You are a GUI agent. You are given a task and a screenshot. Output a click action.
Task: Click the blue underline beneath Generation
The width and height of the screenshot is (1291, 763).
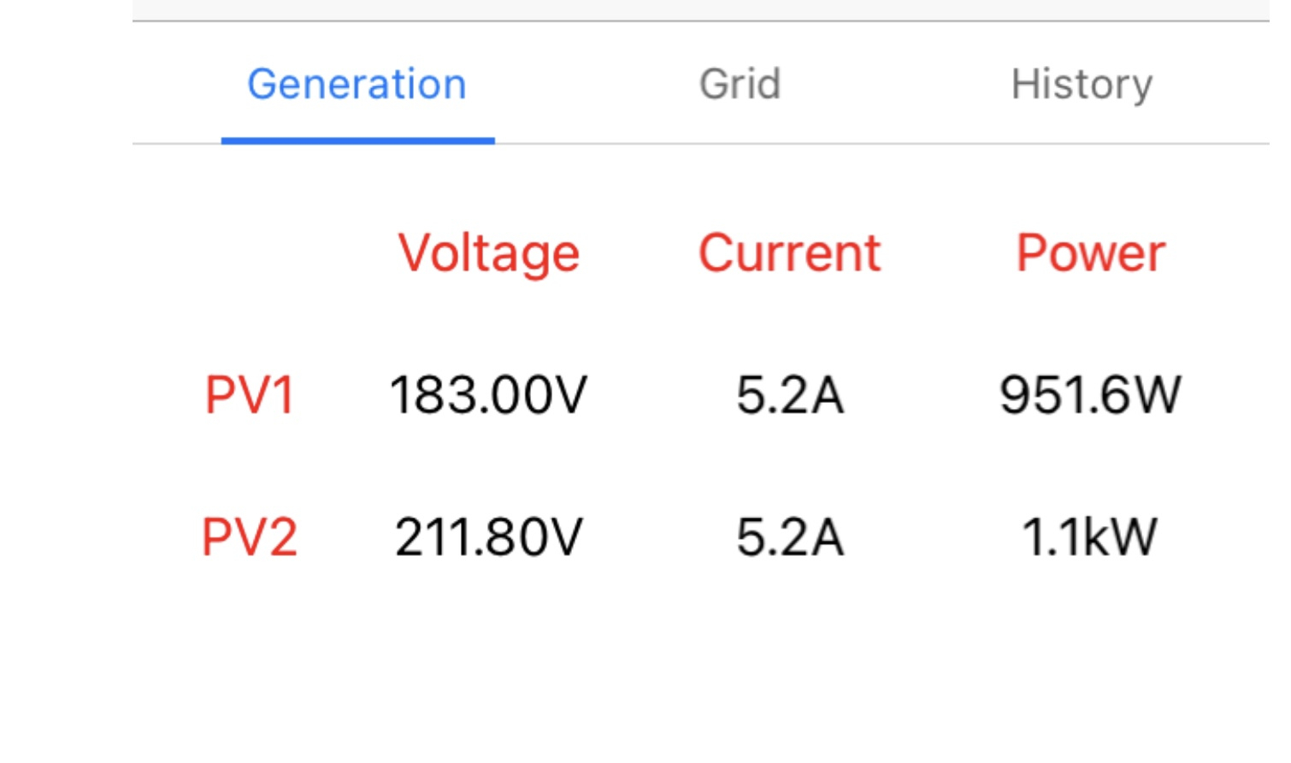click(x=357, y=140)
